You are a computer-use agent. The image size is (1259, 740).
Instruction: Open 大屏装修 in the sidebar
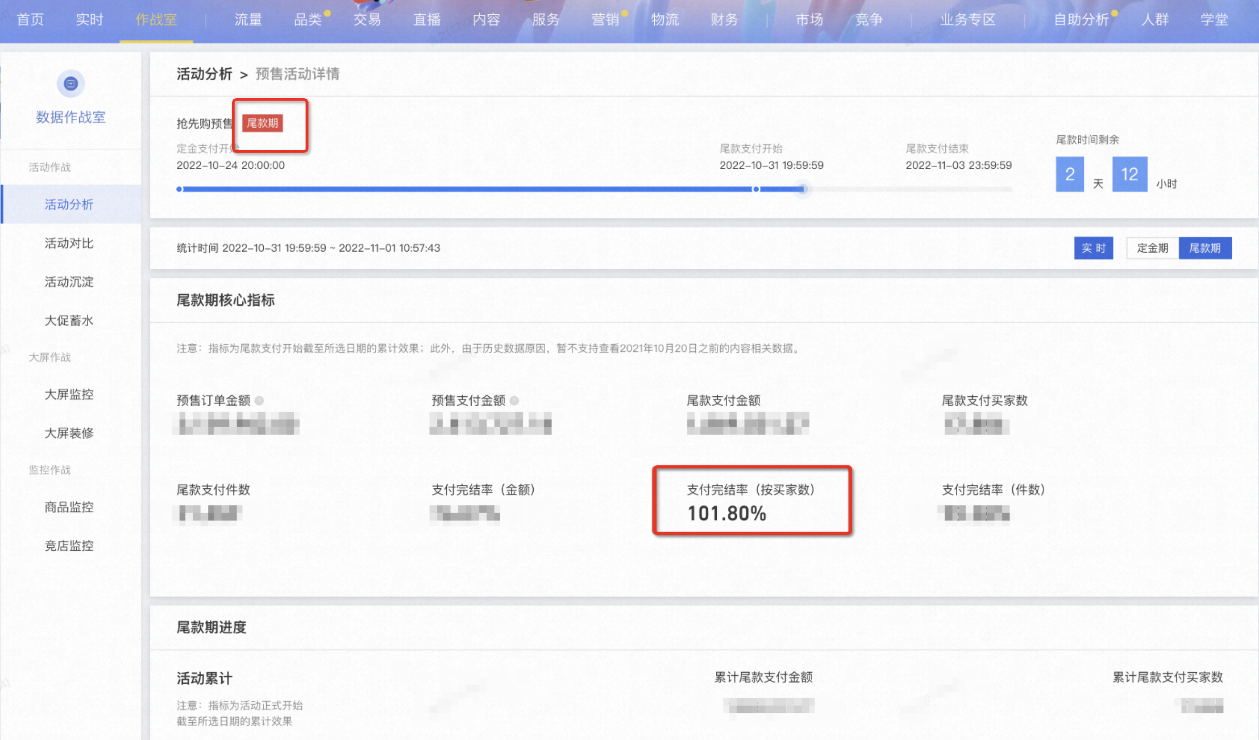click(x=69, y=433)
